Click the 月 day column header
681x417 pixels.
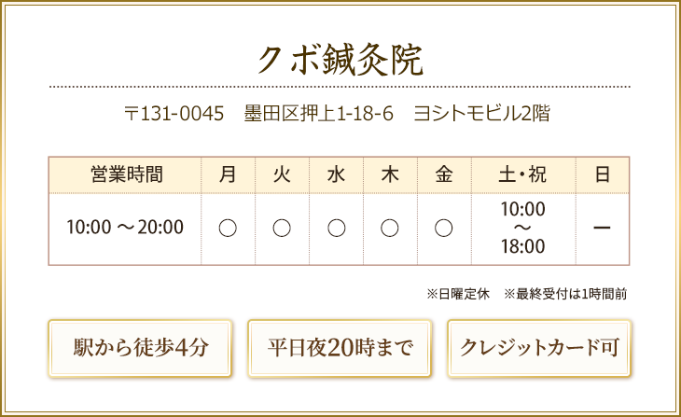[228, 175]
